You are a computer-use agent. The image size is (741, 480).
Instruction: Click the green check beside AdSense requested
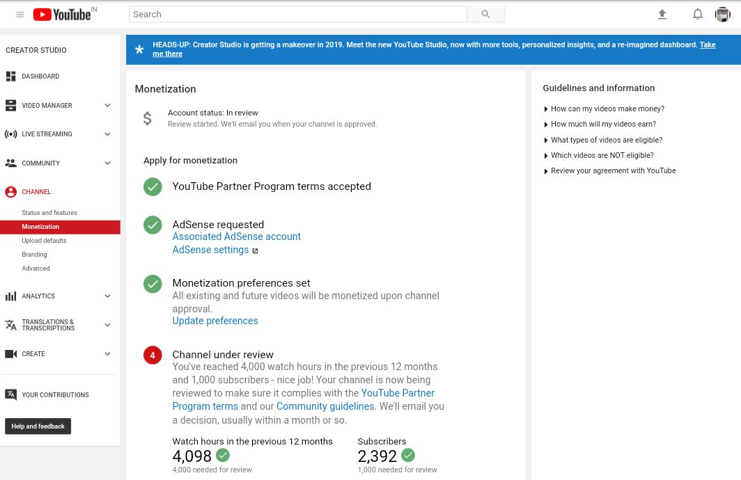pos(153,225)
